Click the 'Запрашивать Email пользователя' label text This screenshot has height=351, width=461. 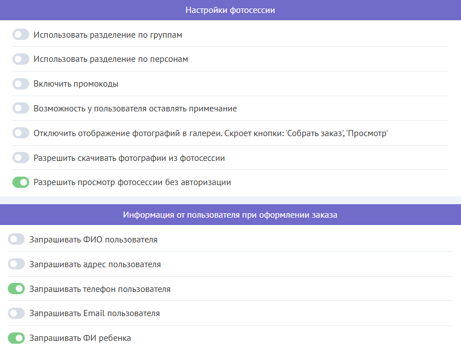[x=95, y=313]
